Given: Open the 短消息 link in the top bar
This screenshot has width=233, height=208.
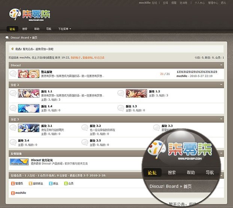Looking at the screenshot, I should click(x=184, y=3).
